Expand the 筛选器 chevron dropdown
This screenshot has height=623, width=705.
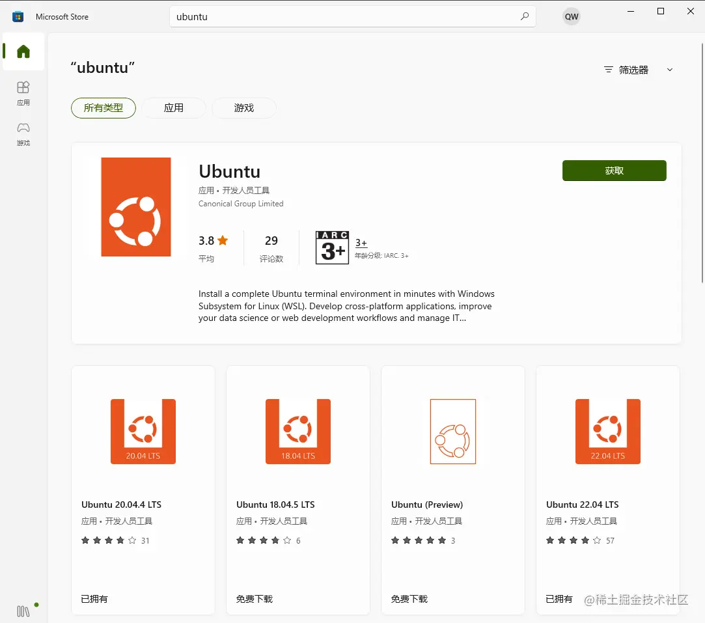(x=670, y=70)
